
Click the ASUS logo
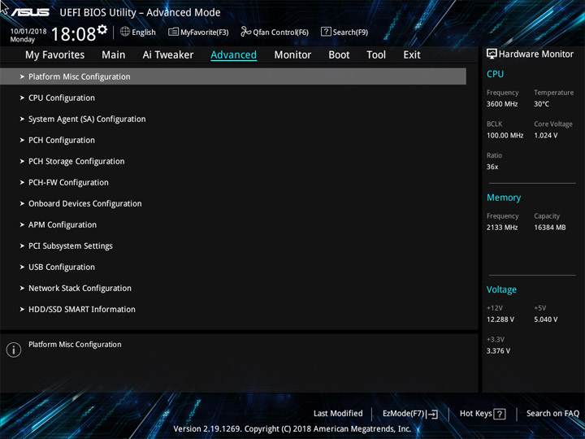click(30, 12)
